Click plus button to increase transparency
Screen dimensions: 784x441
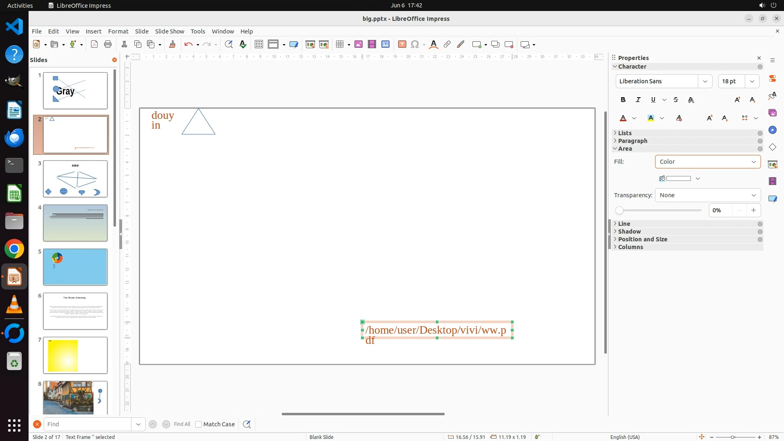(753, 210)
